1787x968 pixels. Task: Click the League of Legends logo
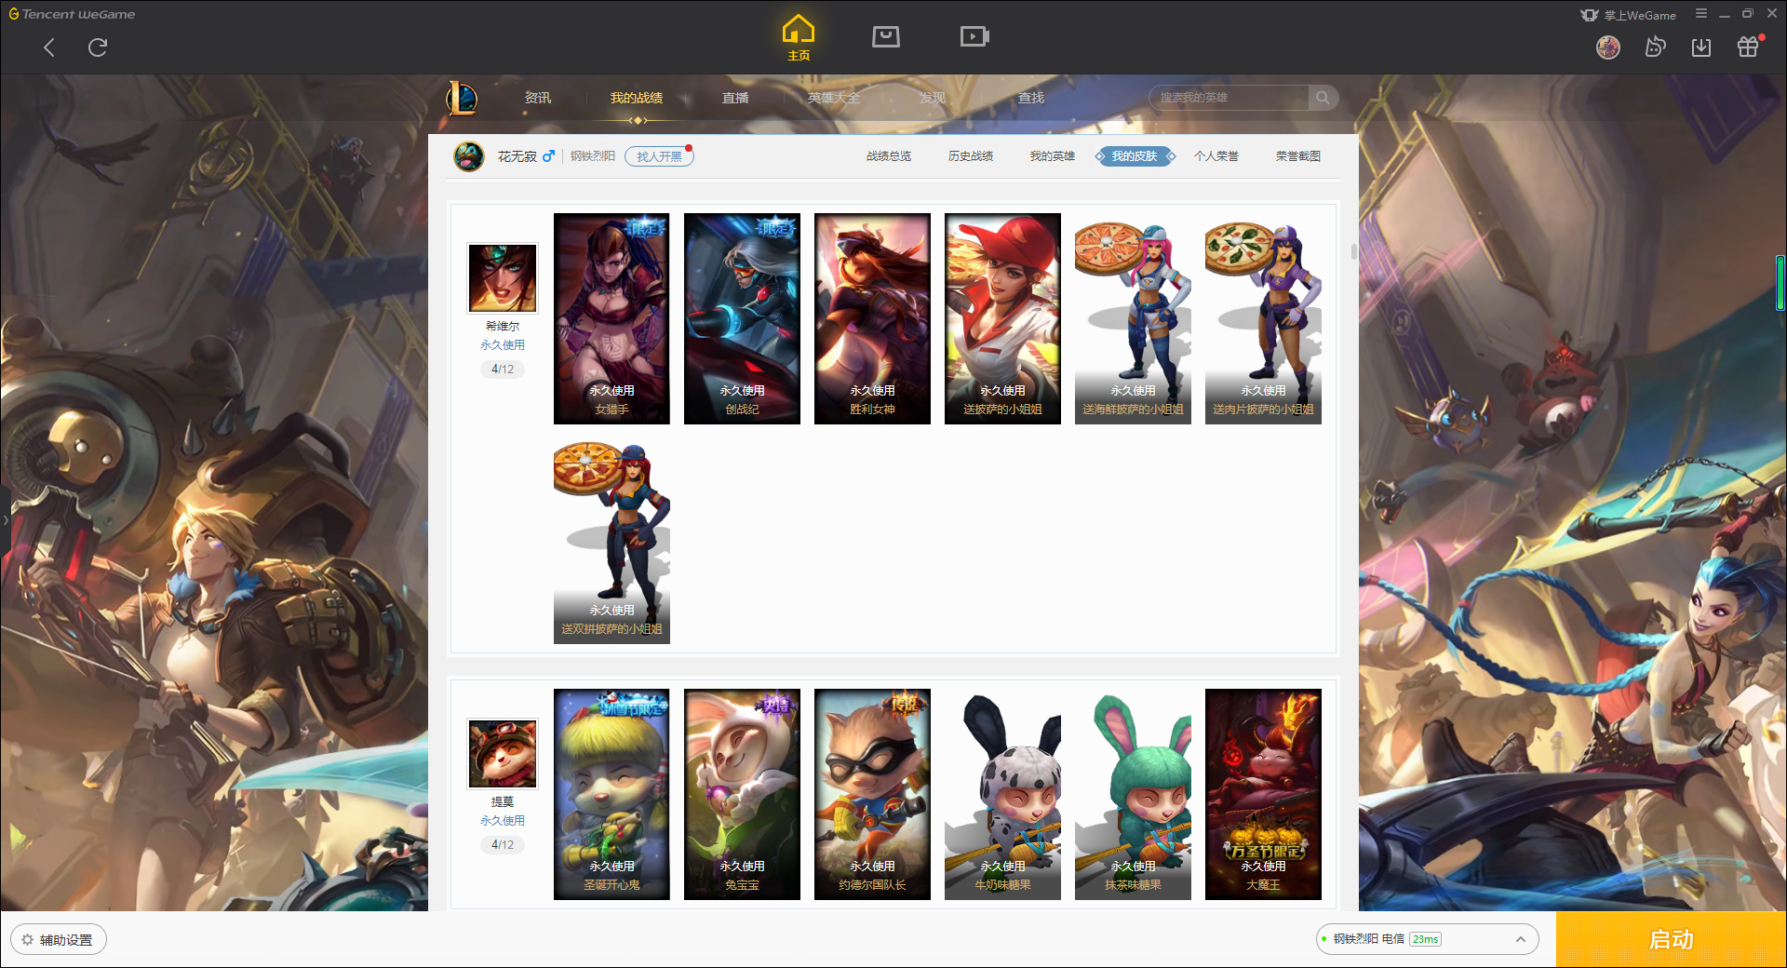(462, 98)
